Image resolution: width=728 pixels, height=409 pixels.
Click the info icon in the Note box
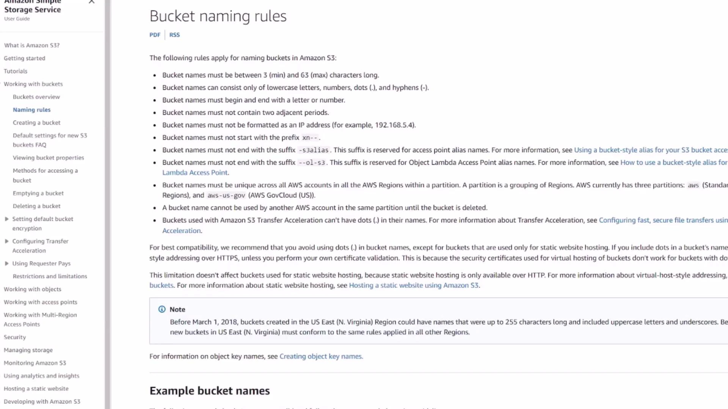click(x=162, y=309)
